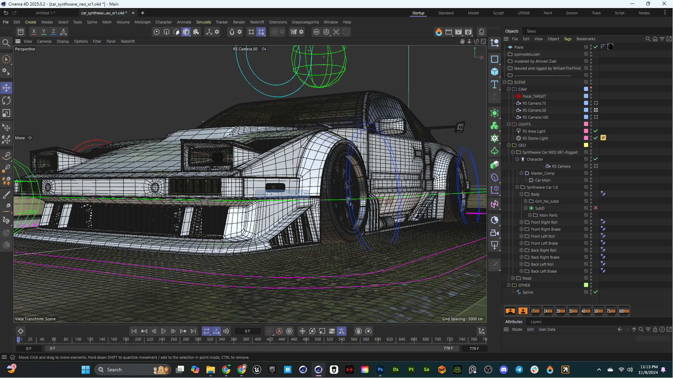Screen dimensions: 673x378
Task: Click the 35MM focal length preset
Action: [x=573, y=311]
